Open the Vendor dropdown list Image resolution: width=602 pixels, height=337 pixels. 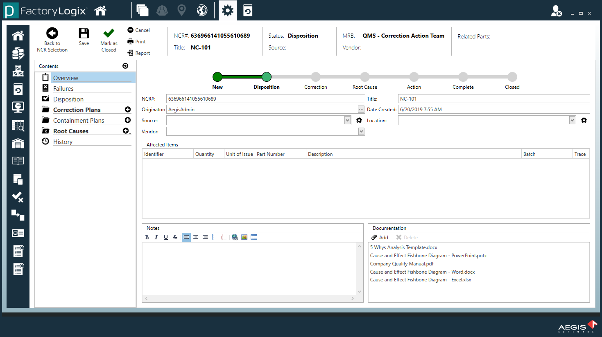[361, 131]
